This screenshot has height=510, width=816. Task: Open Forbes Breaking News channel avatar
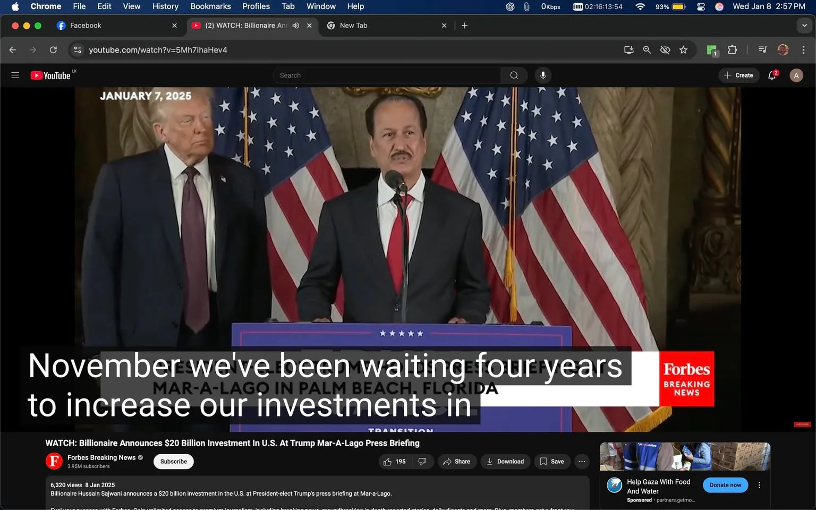click(54, 461)
